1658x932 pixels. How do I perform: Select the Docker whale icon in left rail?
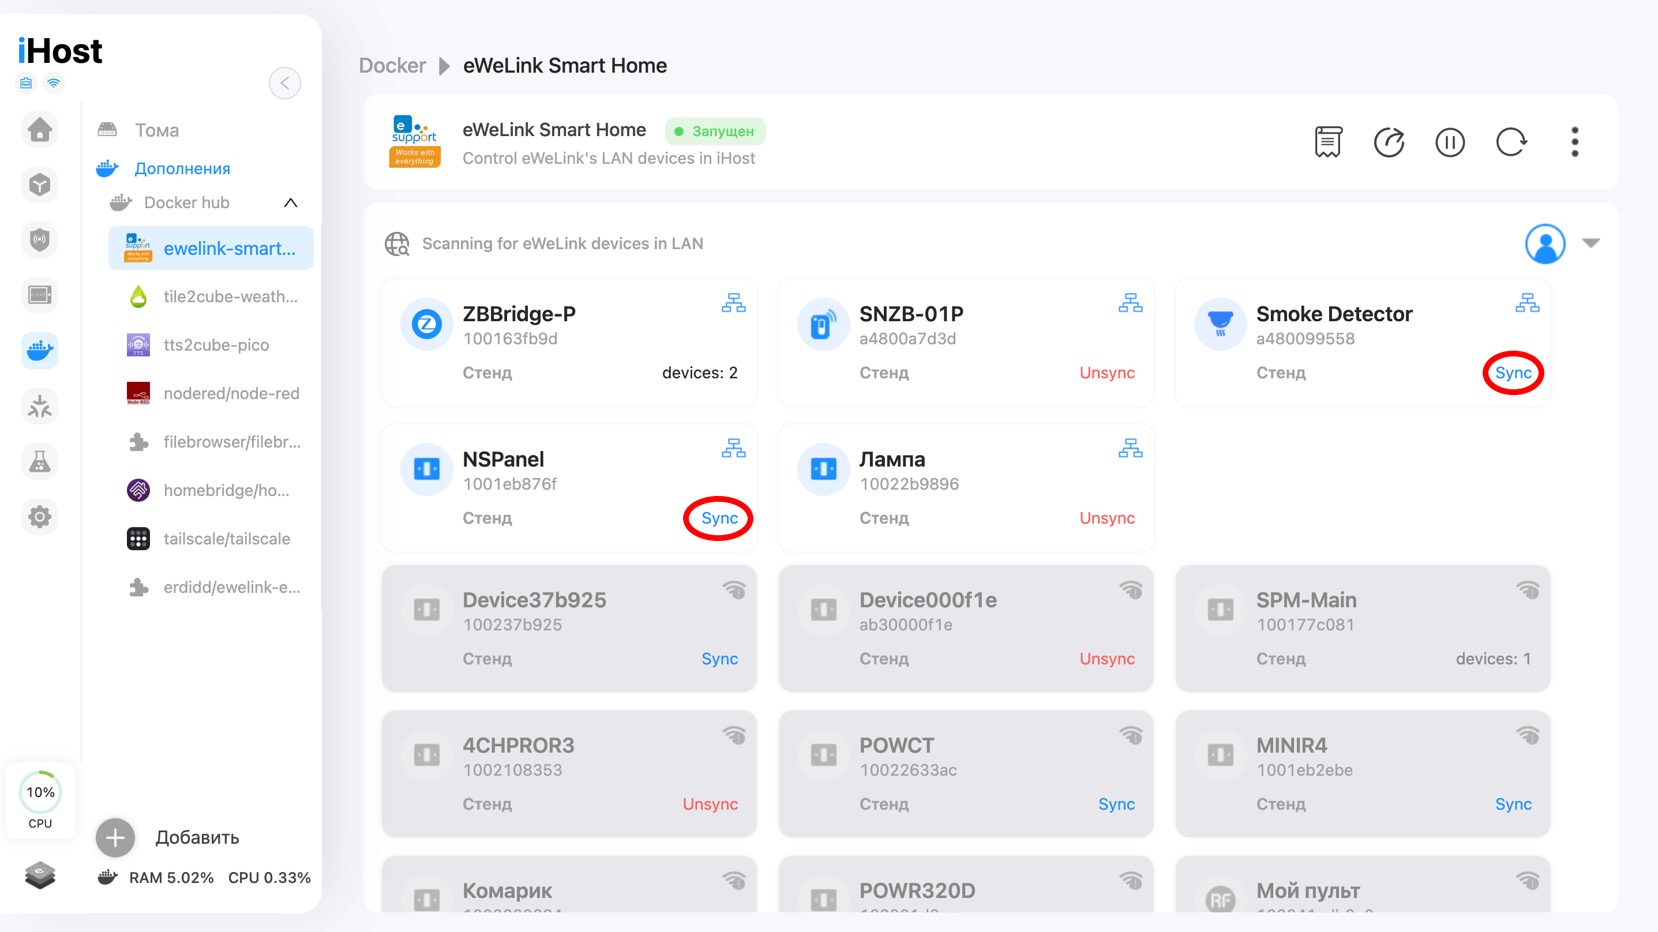click(x=40, y=350)
